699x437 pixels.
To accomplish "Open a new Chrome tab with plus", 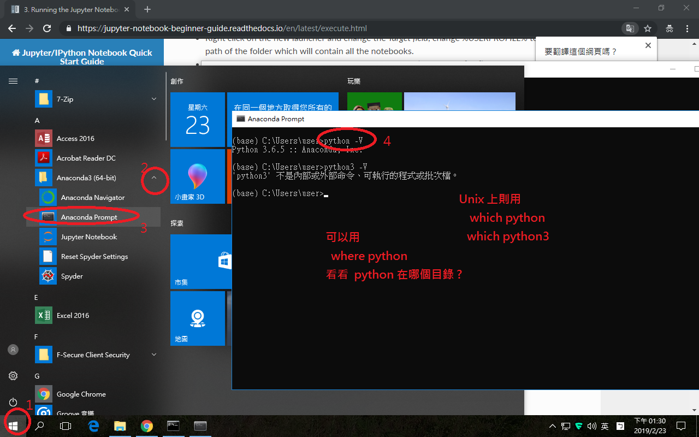I will [x=147, y=9].
